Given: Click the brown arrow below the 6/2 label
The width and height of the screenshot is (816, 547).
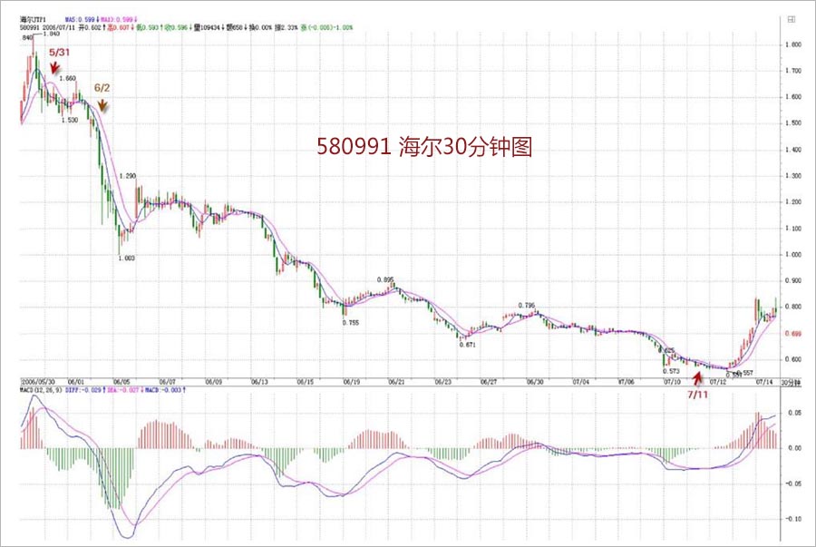Looking at the screenshot, I should click(103, 105).
